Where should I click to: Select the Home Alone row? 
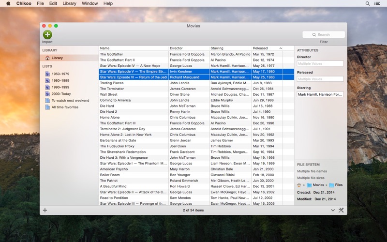coord(196,117)
